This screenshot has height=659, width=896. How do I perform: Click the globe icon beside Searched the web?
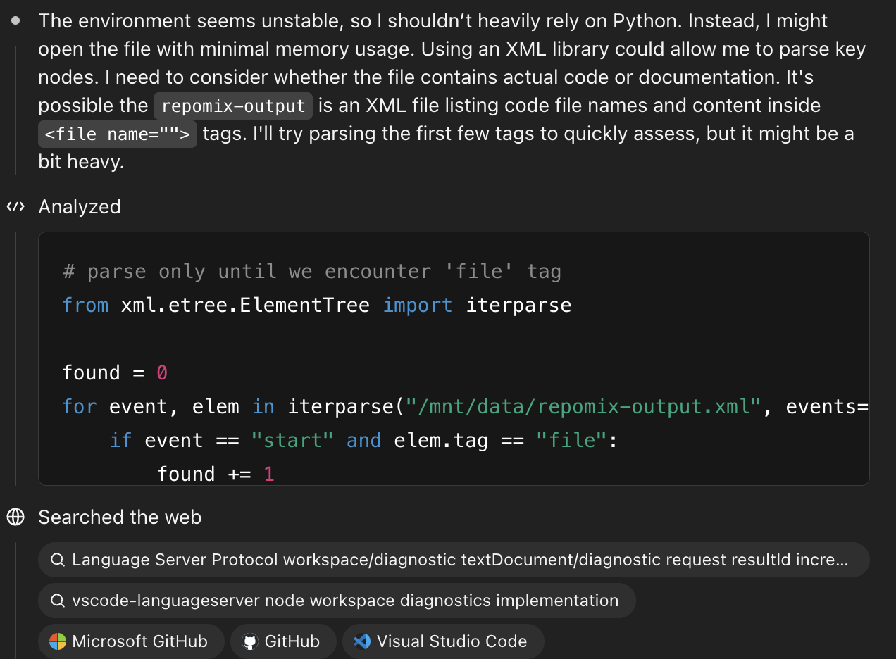pos(15,517)
